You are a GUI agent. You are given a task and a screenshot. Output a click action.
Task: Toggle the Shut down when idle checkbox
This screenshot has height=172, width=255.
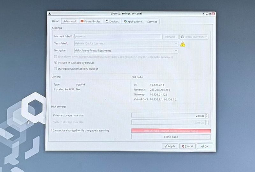click(x=55, y=57)
